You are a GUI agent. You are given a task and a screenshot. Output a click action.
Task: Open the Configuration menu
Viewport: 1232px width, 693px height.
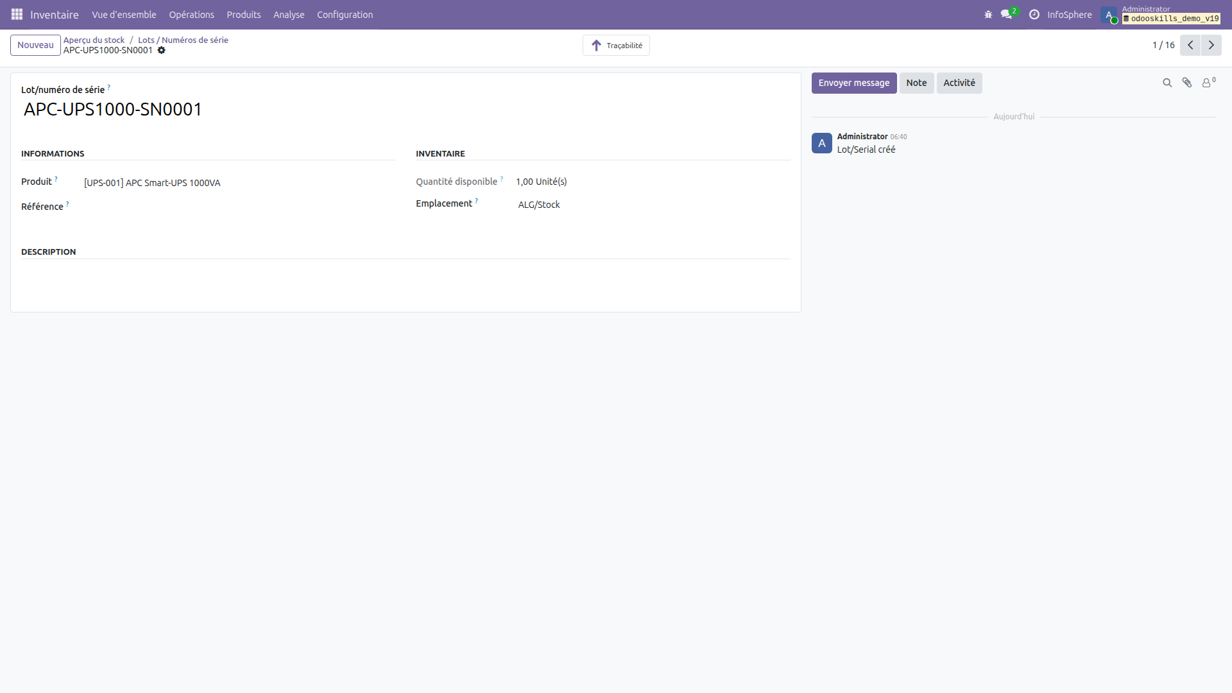pyautogui.click(x=344, y=14)
